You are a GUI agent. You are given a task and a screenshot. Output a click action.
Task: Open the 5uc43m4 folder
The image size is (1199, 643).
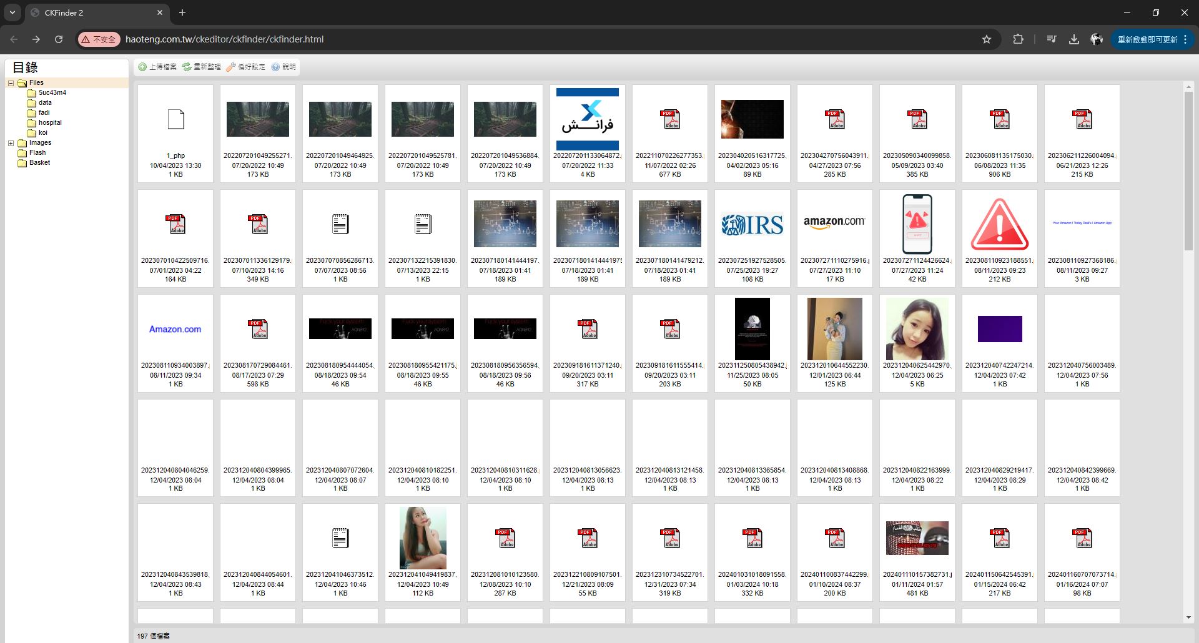point(52,92)
